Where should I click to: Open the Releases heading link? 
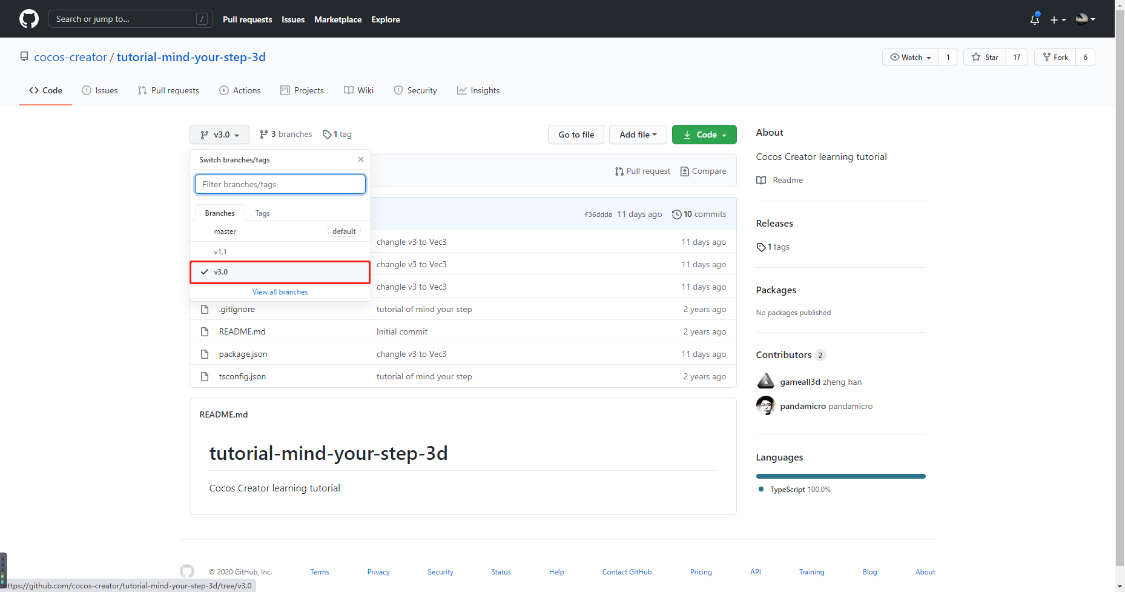774,223
